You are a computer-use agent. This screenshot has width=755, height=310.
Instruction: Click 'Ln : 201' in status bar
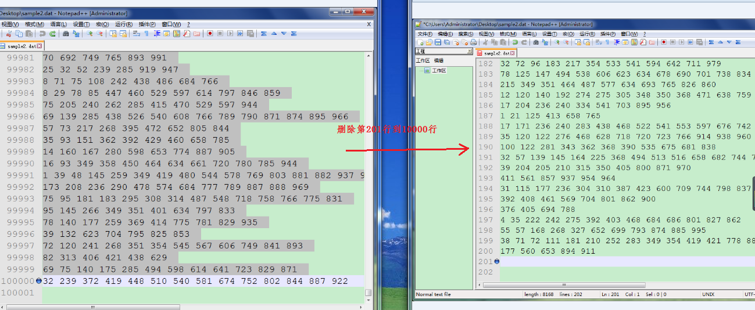tap(610, 294)
